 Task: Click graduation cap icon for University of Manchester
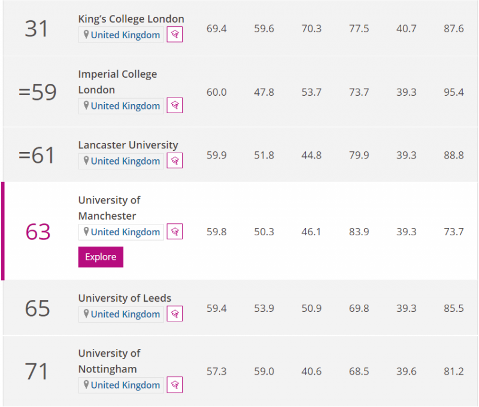point(174,232)
